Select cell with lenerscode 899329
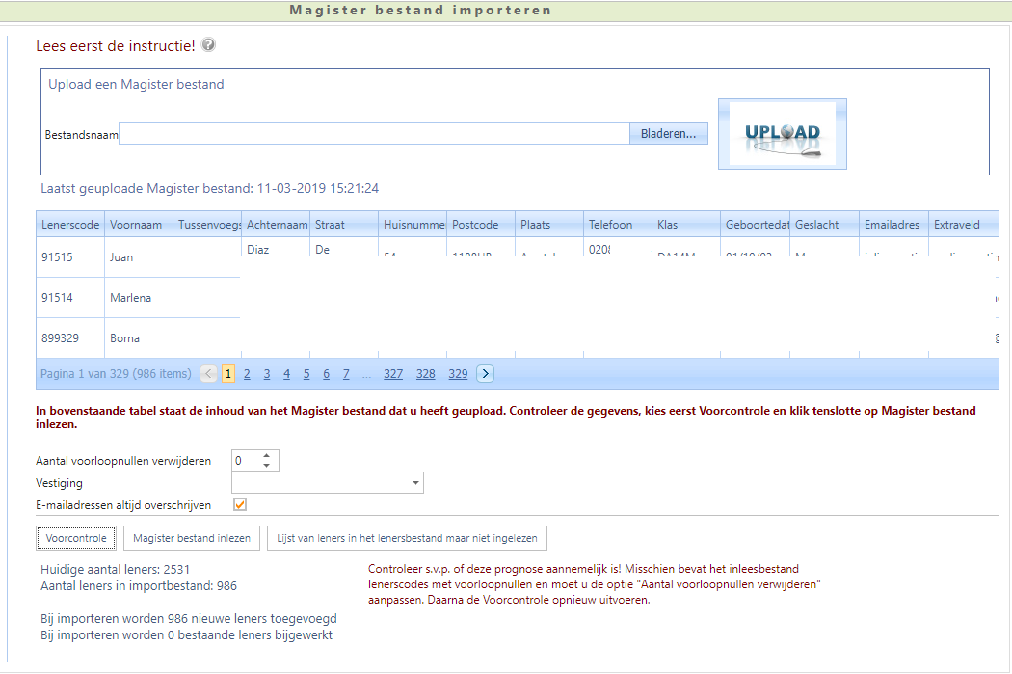This screenshot has height=674, width=1012. [x=70, y=338]
